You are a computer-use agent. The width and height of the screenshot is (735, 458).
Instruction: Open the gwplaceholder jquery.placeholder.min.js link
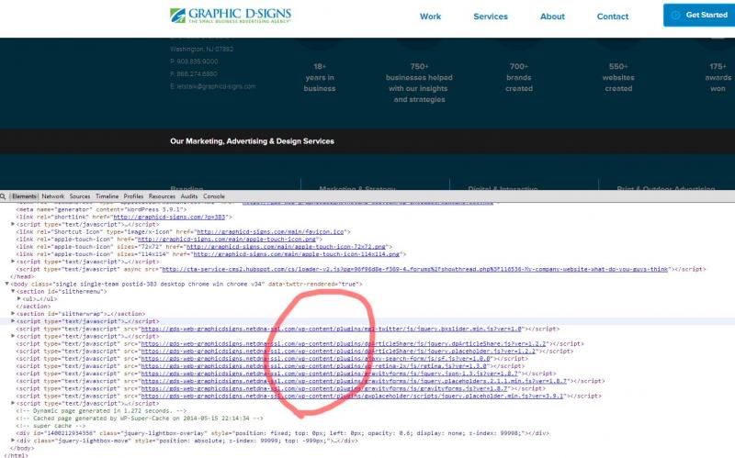point(352,397)
